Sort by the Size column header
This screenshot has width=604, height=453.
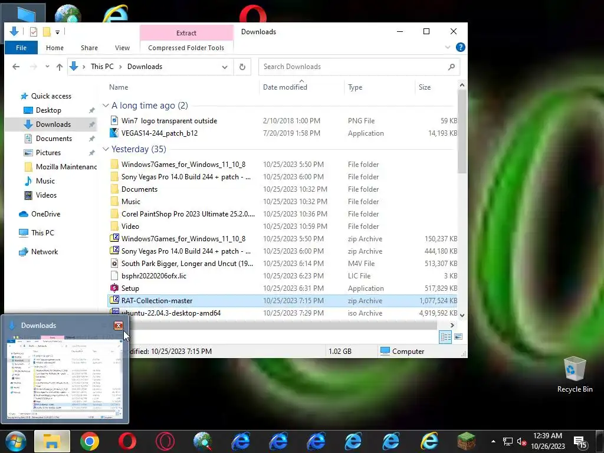(425, 87)
